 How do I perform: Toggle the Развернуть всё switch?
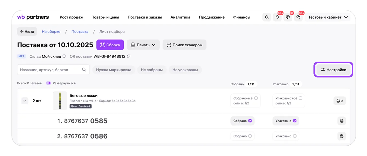point(48,83)
